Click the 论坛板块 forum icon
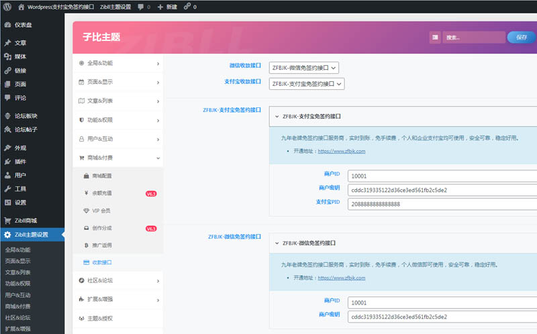Screen dimensions: 537x334 (7, 116)
